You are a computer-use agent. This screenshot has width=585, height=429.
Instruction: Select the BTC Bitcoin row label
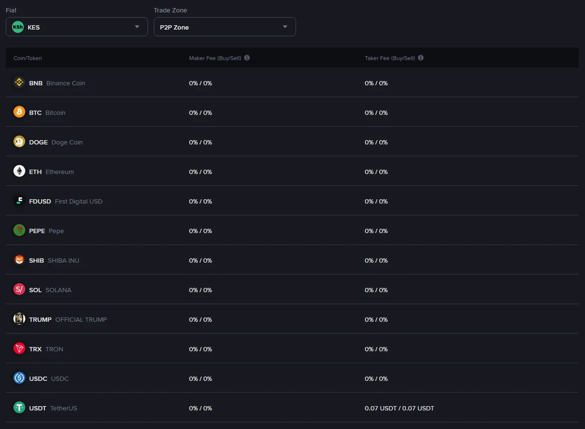47,112
